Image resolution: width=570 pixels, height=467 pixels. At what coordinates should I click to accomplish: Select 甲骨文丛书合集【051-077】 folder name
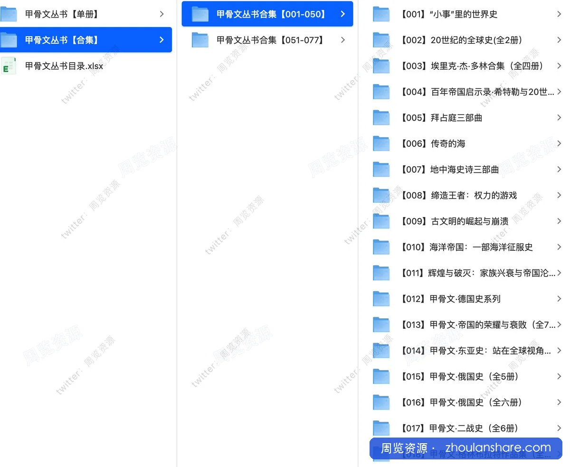tap(271, 40)
